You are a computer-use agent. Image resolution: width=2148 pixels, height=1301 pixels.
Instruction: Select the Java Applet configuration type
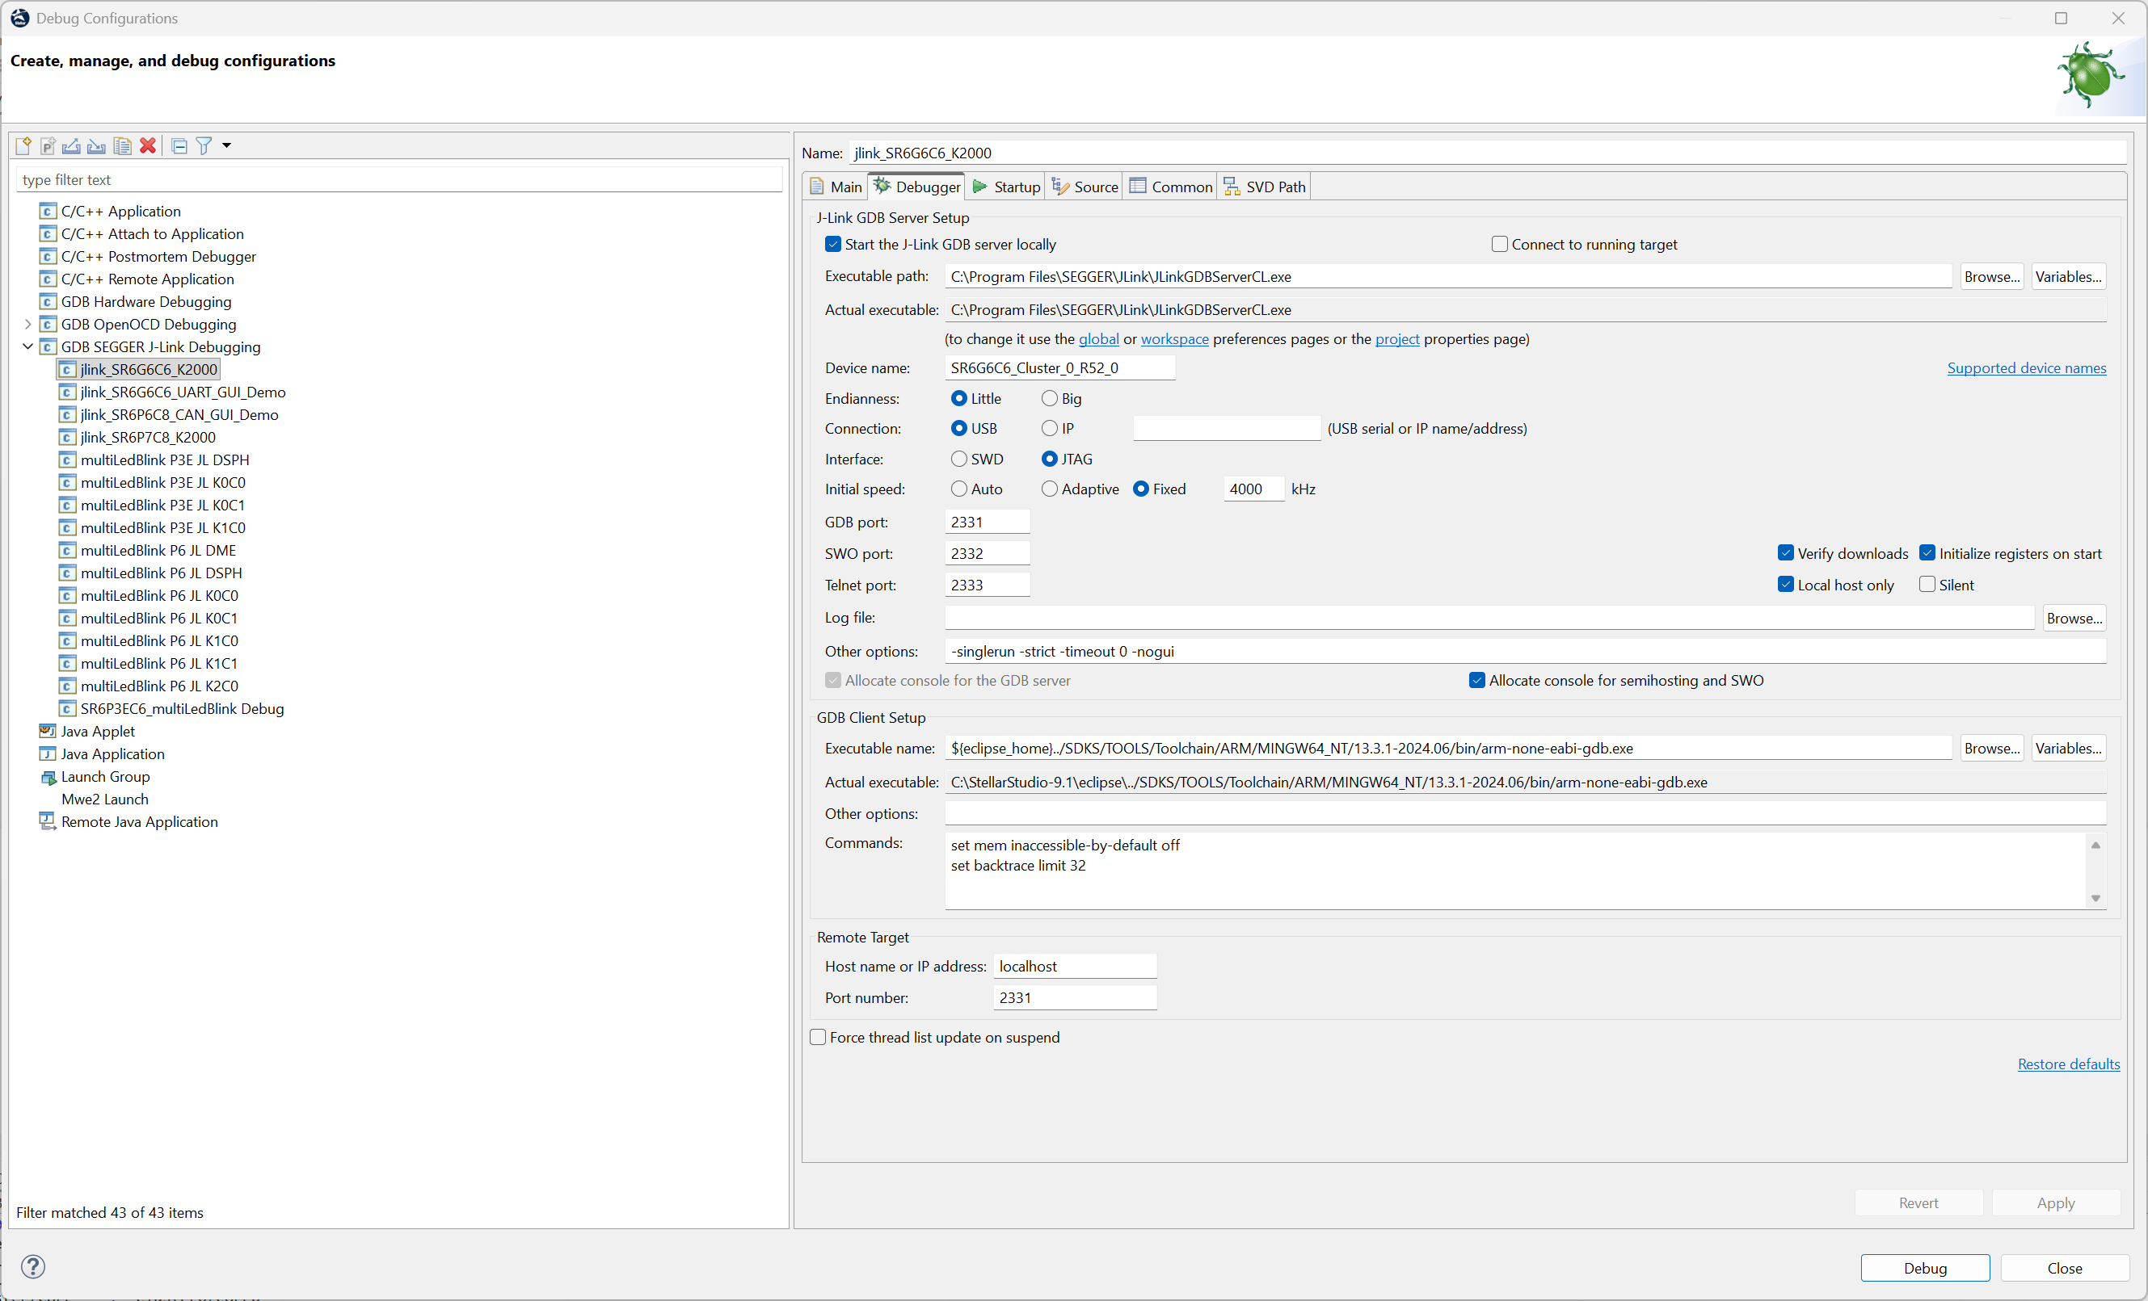click(x=87, y=732)
